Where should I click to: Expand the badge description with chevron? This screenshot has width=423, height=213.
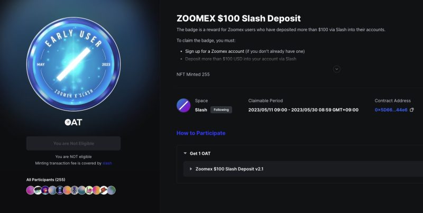point(336,69)
